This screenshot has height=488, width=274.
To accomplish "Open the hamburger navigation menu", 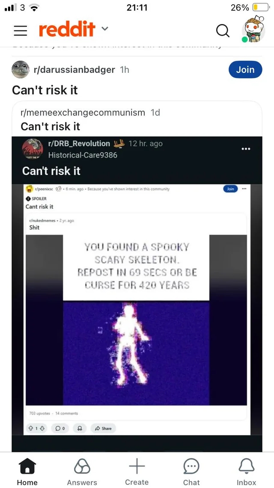I will [x=20, y=30].
